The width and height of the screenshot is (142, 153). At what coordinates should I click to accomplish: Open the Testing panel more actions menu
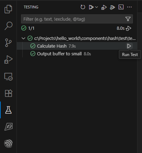[129, 7]
